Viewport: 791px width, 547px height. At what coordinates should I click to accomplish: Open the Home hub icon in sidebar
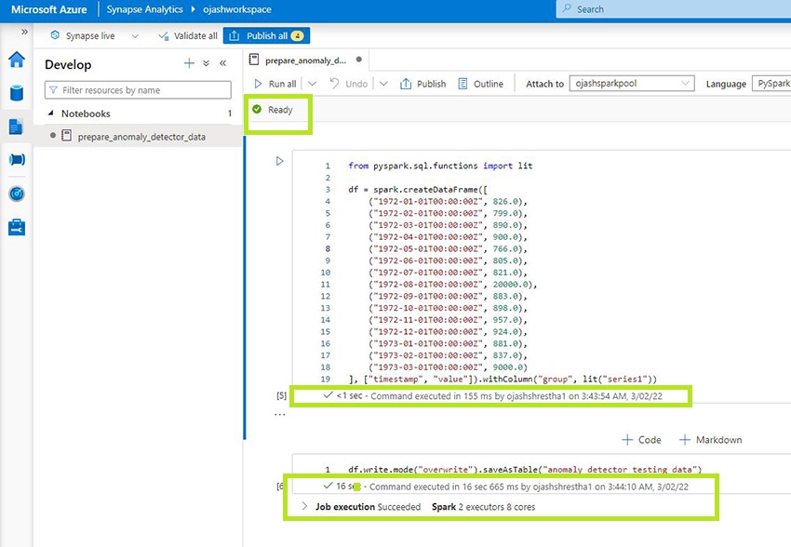16,60
